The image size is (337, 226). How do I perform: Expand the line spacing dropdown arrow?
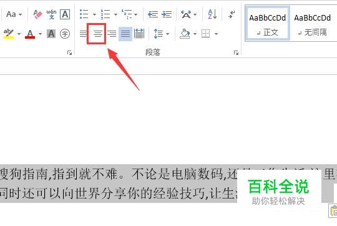tap(168, 34)
